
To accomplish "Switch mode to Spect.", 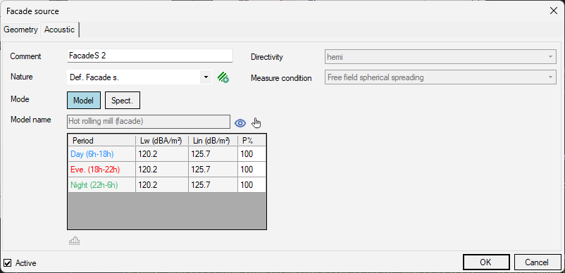I will coord(123,101).
